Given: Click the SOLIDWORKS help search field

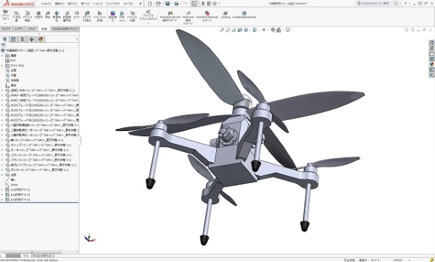Looking at the screenshot, I should [377, 4].
